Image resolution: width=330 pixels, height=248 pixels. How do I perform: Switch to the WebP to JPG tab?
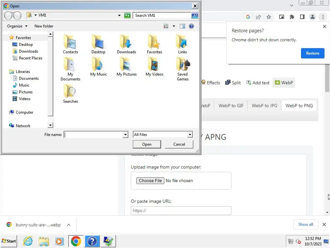click(264, 106)
